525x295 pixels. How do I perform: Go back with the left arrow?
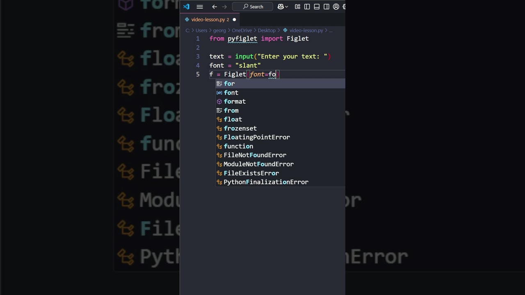point(215,7)
